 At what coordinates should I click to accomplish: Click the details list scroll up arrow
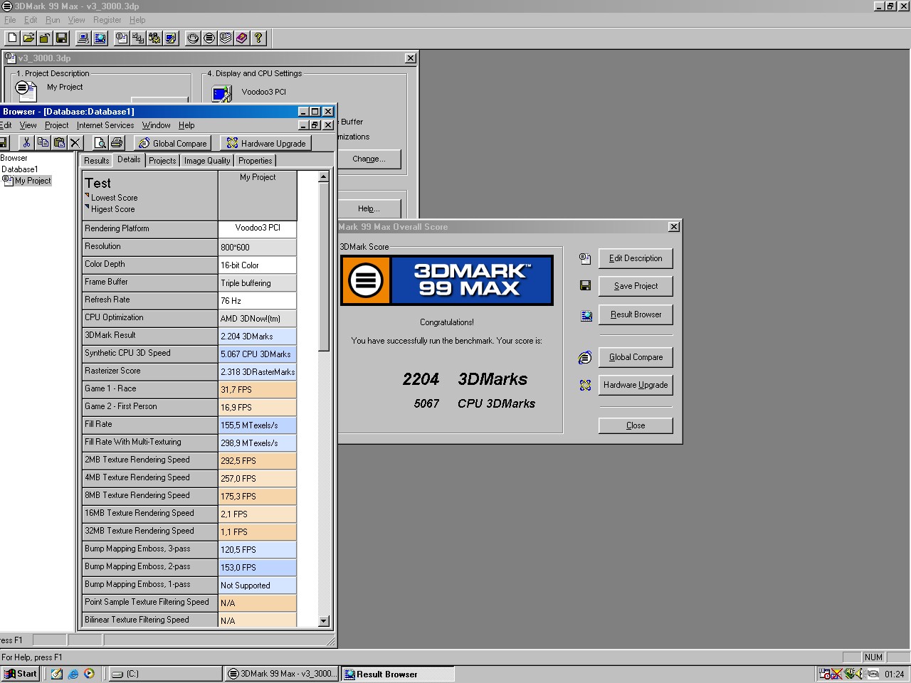tap(324, 176)
